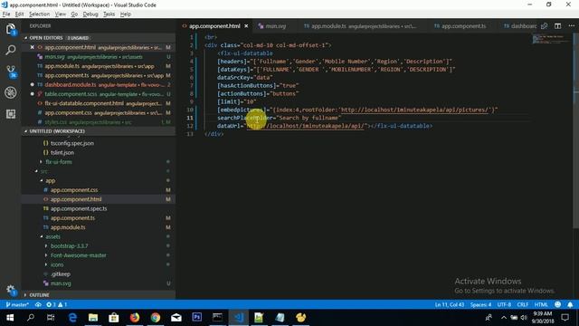Image resolution: width=579 pixels, height=326 pixels.
Task: Open Google Chrome from the taskbar
Action: pyautogui.click(x=156, y=318)
